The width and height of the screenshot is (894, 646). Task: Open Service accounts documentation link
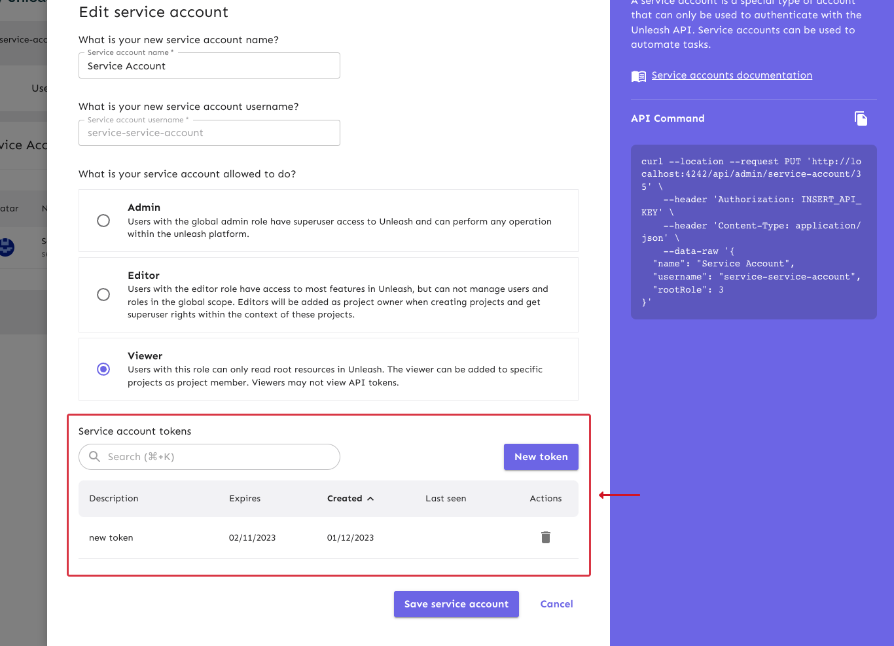pos(732,75)
